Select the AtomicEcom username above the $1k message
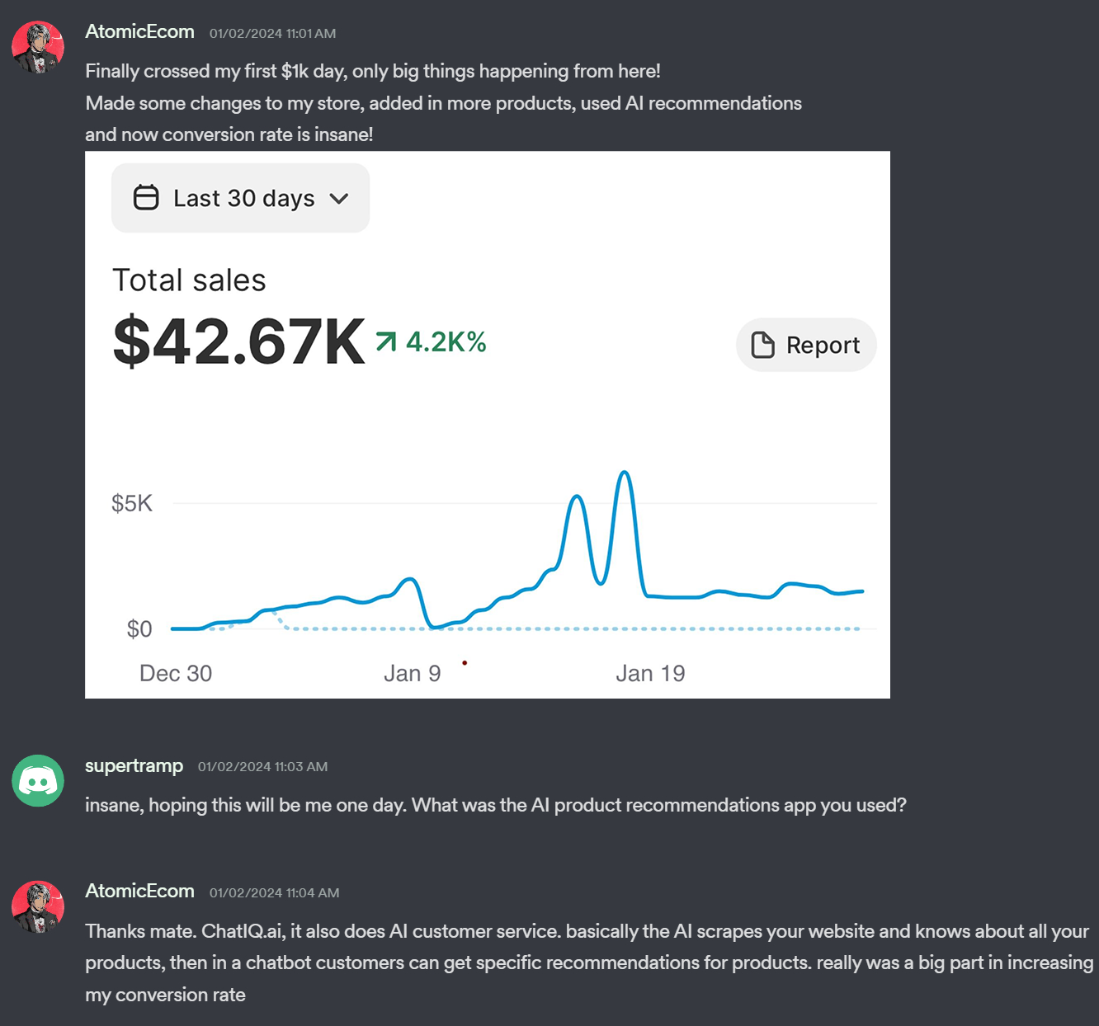The height and width of the screenshot is (1026, 1099). coord(139,32)
